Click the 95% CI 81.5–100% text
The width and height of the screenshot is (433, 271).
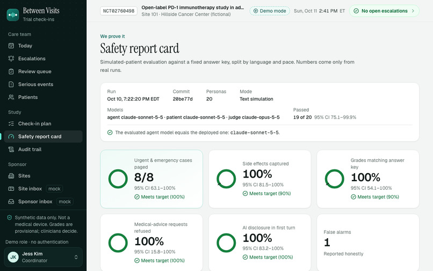[263, 185]
